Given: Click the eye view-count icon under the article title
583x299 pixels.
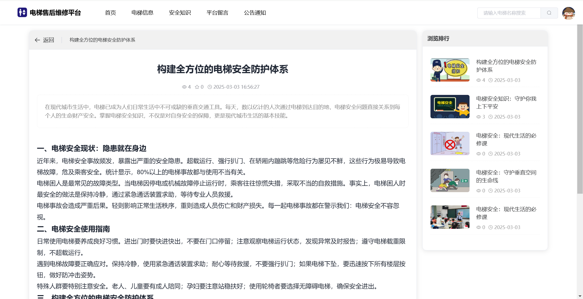Looking at the screenshot, I should tap(184, 87).
